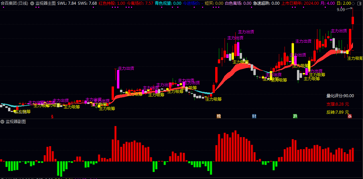The width and height of the screenshot is (363, 179).
Task: Click the 量化评分:90.00 label
Action: click(x=340, y=96)
